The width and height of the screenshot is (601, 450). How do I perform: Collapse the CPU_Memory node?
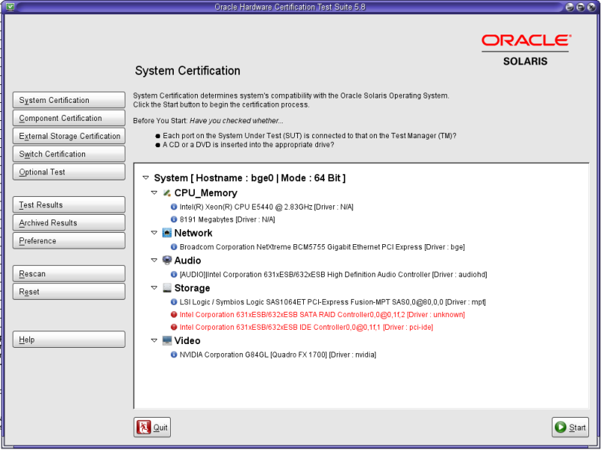[154, 193]
